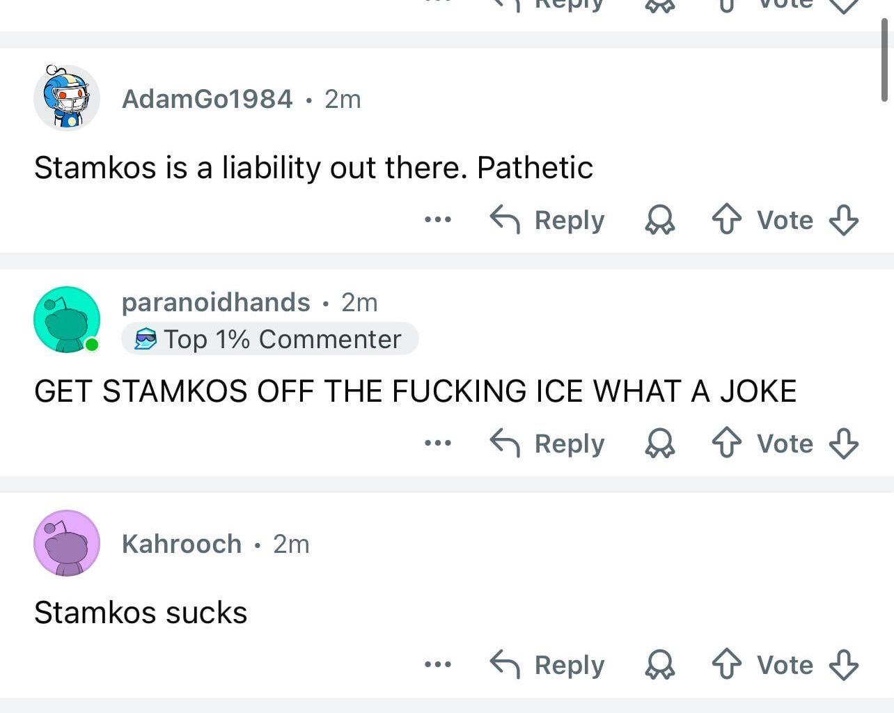Give award to AdamGo1984's comment

[x=659, y=220]
